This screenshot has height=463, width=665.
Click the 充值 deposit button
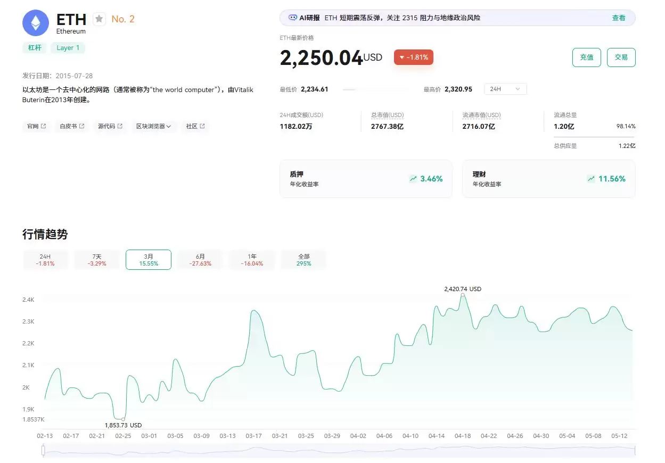587,57
